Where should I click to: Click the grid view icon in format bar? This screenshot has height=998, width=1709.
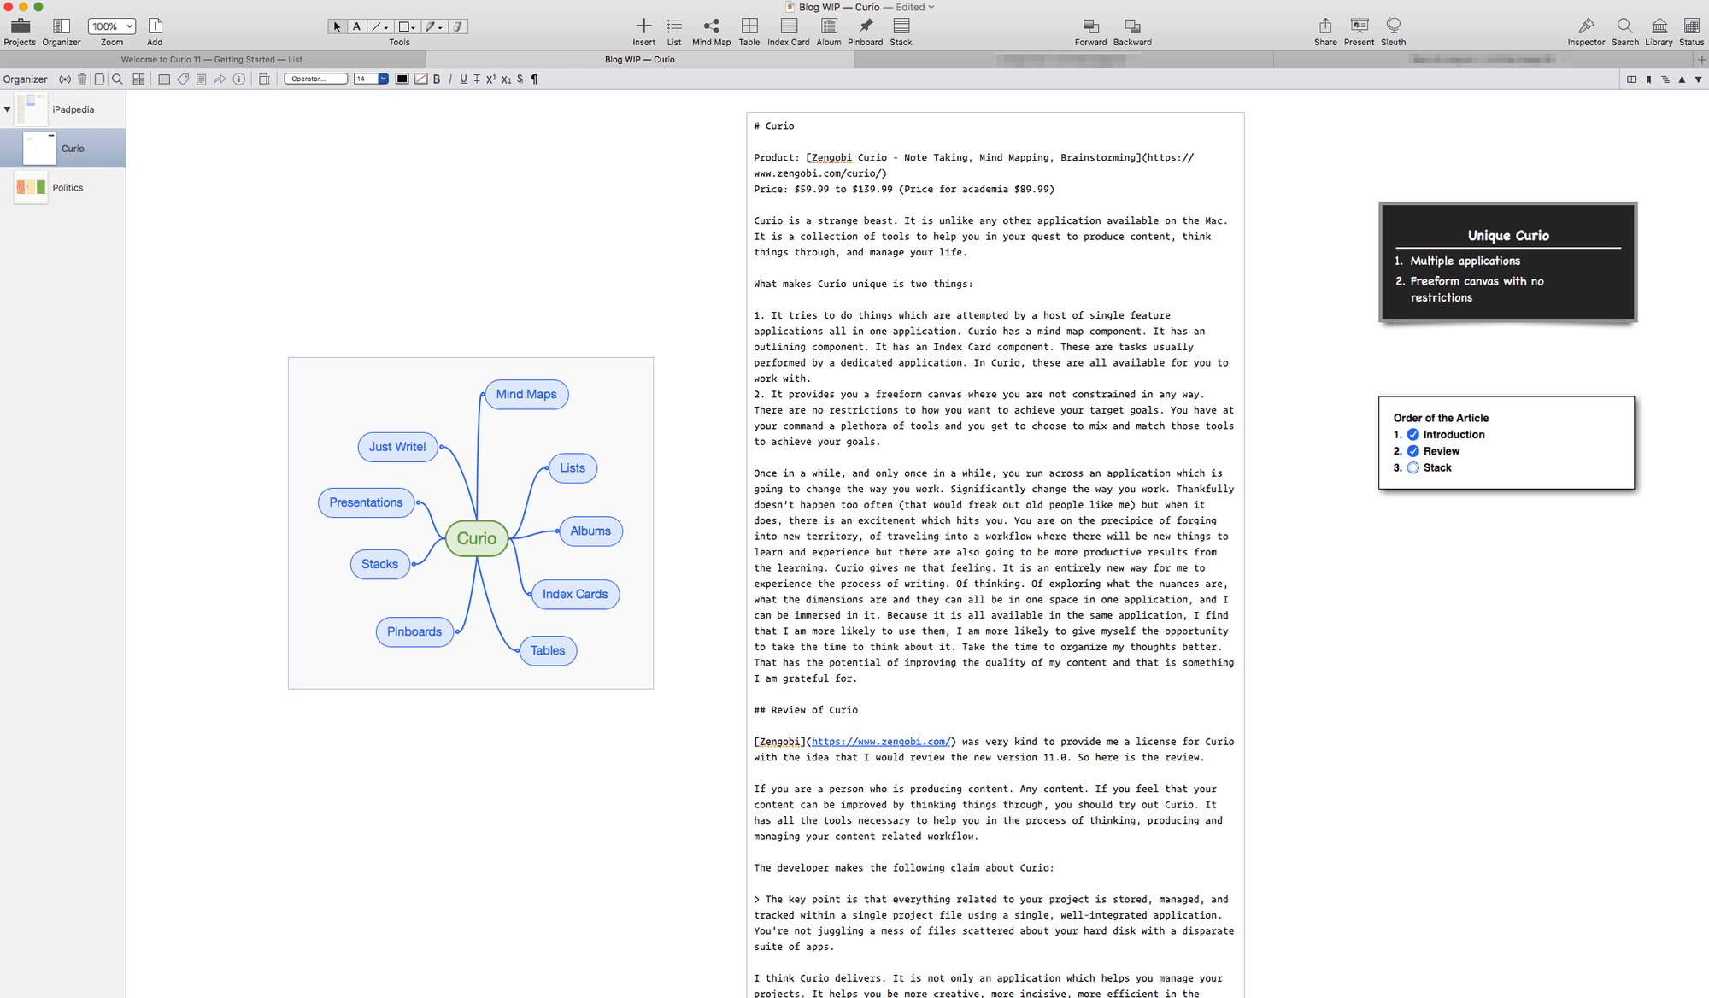tap(138, 79)
